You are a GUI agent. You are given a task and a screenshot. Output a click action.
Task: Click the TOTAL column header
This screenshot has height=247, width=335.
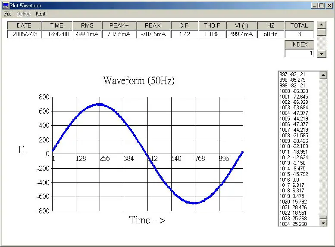pyautogui.click(x=299, y=25)
